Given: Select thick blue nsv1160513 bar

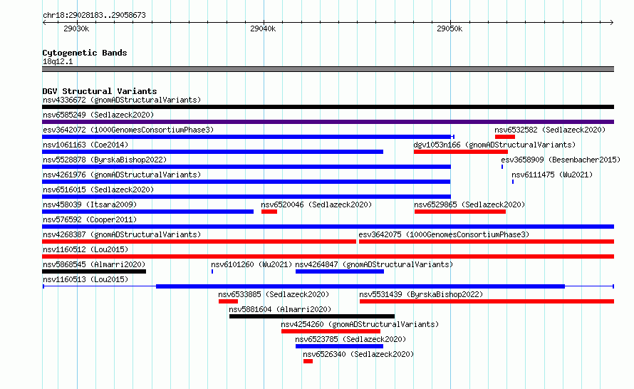Looking at the screenshot, I should point(360,286).
